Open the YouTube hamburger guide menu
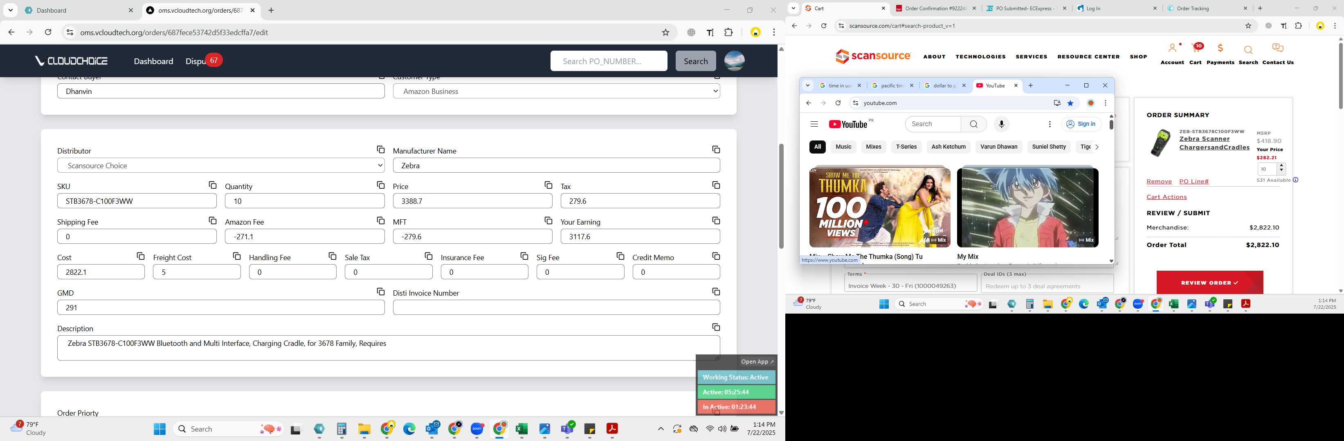1344x441 pixels. 814,125
